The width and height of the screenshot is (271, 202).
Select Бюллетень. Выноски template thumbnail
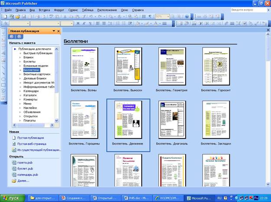[x=128, y=66]
